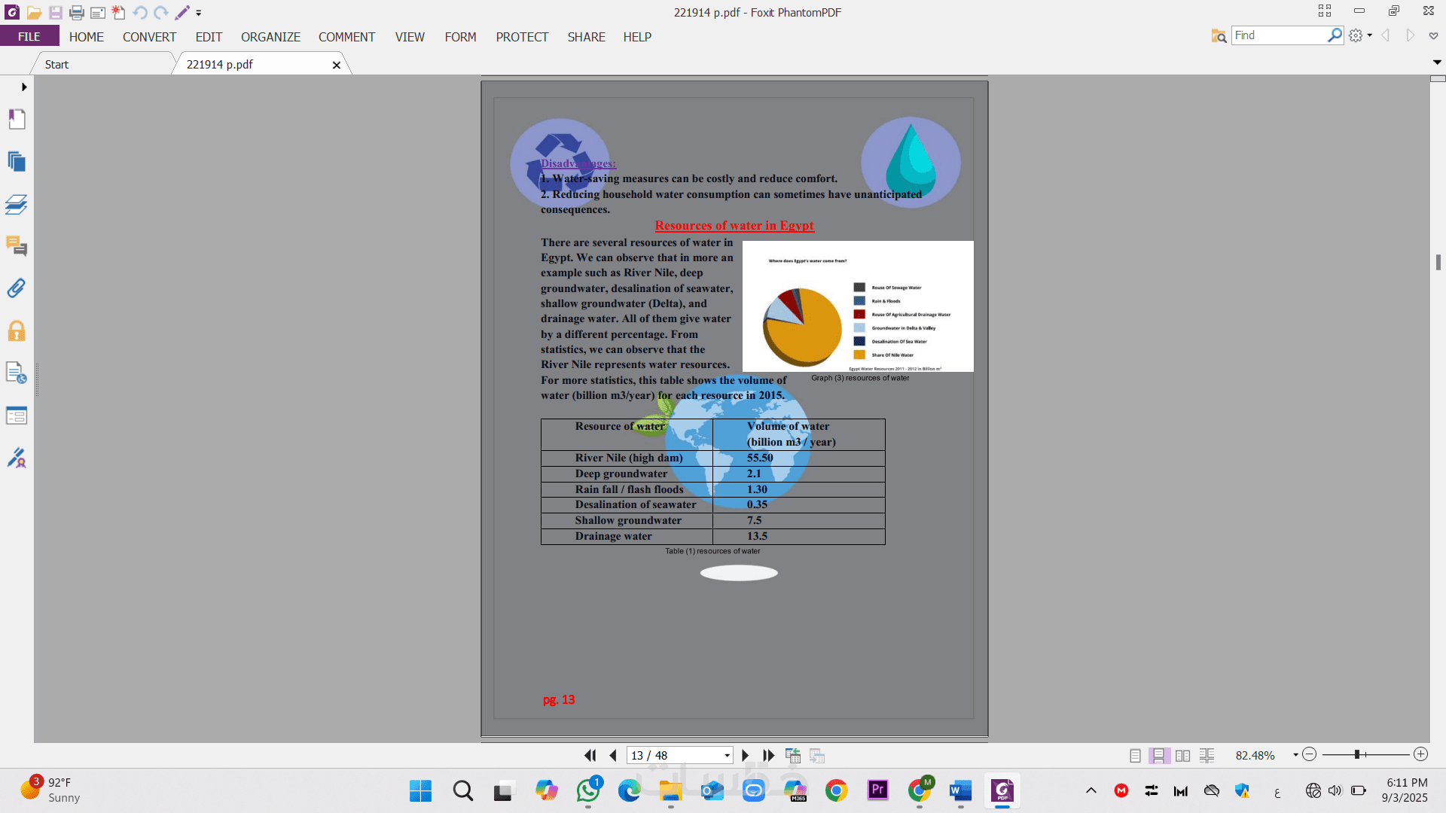Toggle facing pages view mode
This screenshot has height=813, width=1446.
click(x=1182, y=755)
